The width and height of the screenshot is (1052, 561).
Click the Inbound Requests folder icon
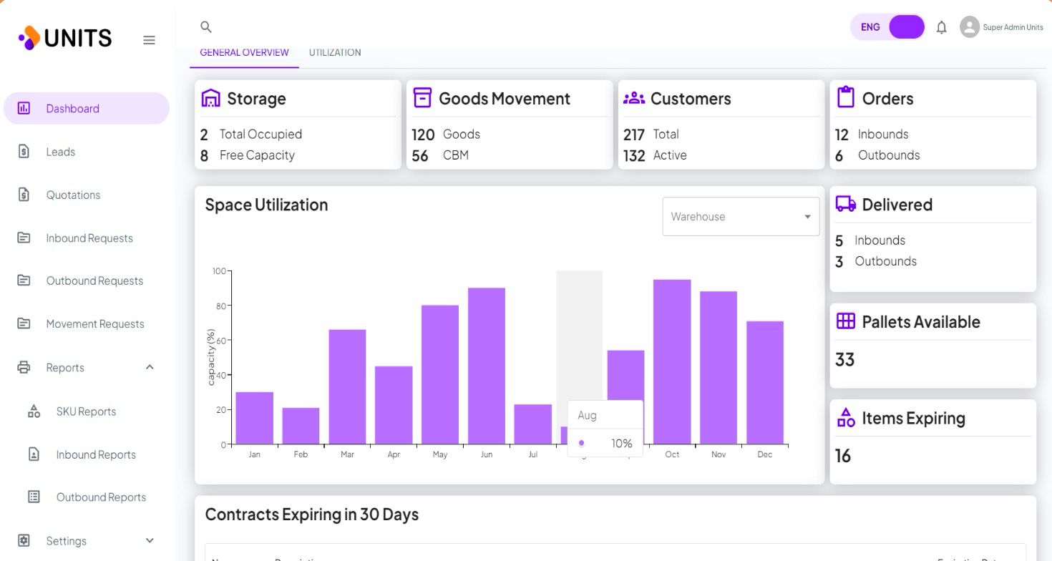coord(24,238)
